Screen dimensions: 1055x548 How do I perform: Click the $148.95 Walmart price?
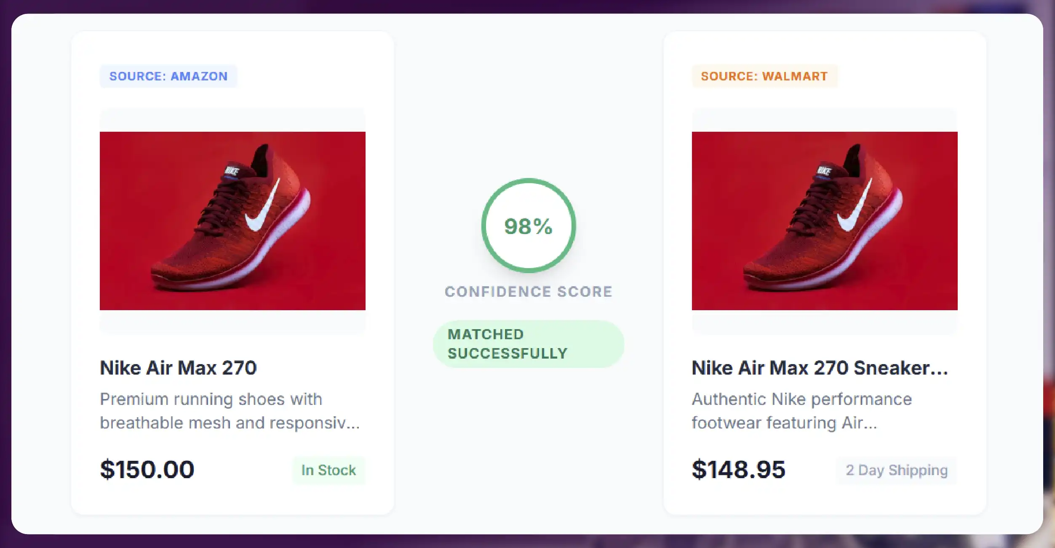click(738, 469)
